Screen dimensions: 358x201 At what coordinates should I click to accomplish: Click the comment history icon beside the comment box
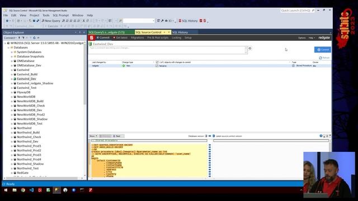click(x=250, y=49)
